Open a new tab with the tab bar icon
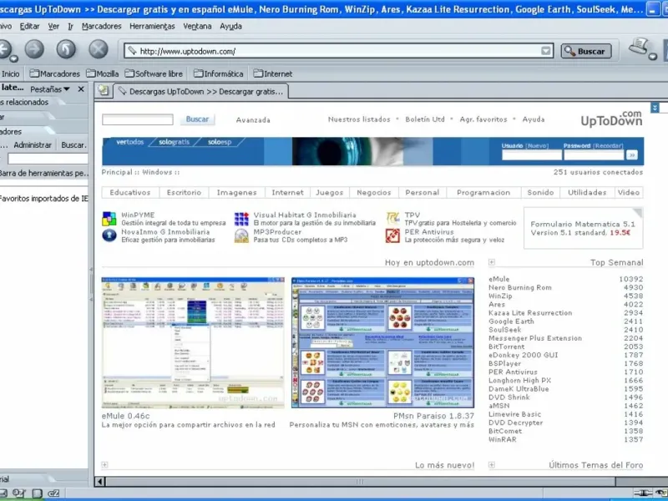Screen dimensions: 668x501 (x=104, y=90)
